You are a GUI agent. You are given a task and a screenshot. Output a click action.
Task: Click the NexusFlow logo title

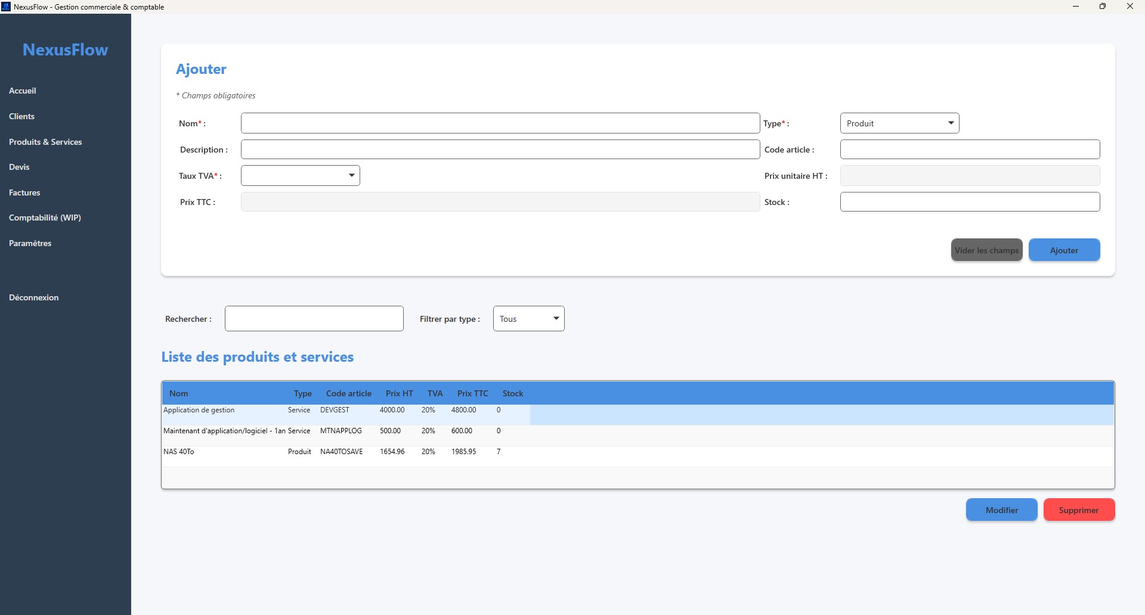[x=65, y=49]
